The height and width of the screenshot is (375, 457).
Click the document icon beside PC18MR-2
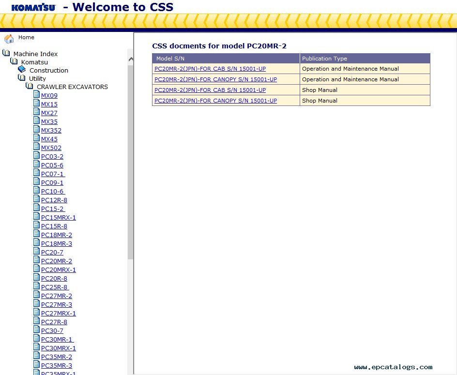click(x=36, y=234)
